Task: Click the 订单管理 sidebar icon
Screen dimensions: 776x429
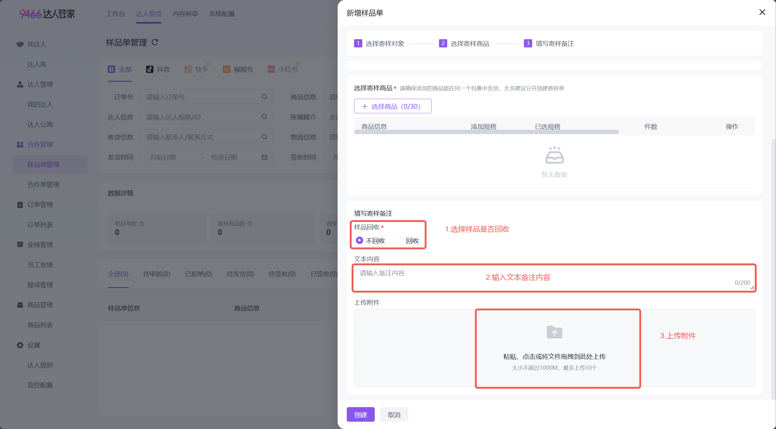Action: [20, 205]
